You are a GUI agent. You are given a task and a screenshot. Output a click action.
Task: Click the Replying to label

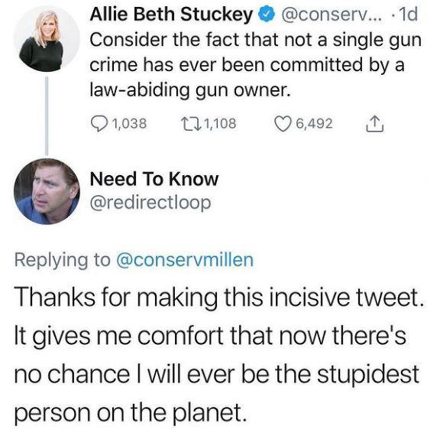(x=63, y=260)
